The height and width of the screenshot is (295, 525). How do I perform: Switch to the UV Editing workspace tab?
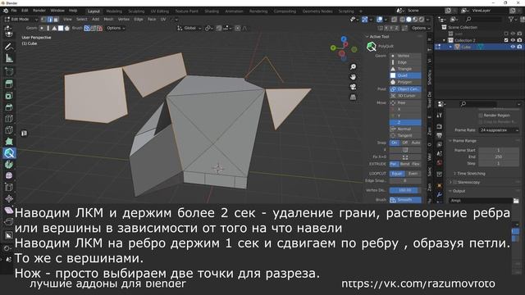click(x=160, y=11)
